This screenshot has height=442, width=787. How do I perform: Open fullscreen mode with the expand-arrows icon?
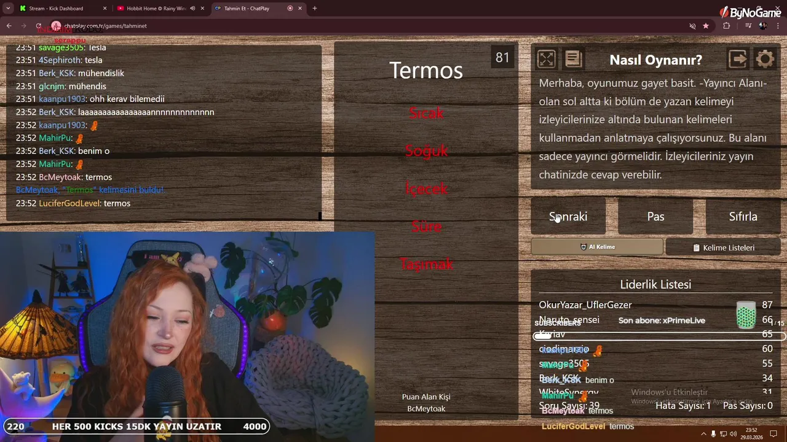[546, 59]
